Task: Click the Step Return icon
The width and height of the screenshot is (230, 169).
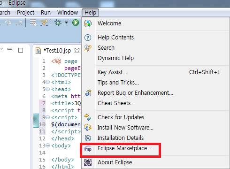Action: coord(19,23)
